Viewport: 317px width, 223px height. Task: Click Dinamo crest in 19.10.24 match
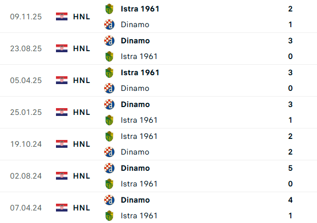point(109,152)
